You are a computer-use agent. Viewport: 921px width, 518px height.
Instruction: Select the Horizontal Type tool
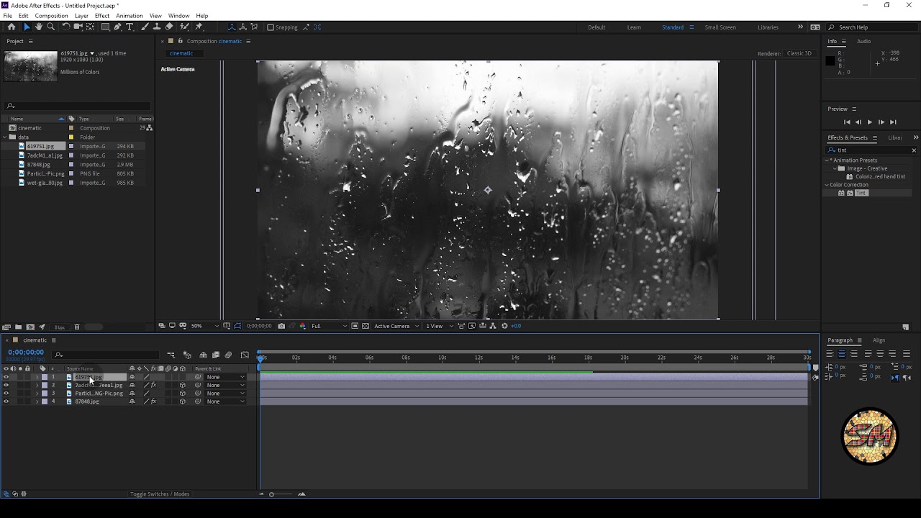[x=130, y=27]
